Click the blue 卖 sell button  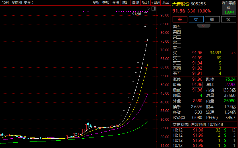pos(196,19)
